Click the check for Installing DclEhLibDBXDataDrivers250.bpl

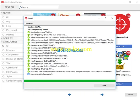(x=28, y=66)
